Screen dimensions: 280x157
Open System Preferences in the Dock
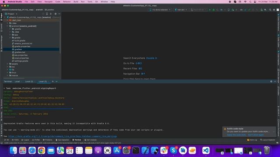tap(126, 150)
